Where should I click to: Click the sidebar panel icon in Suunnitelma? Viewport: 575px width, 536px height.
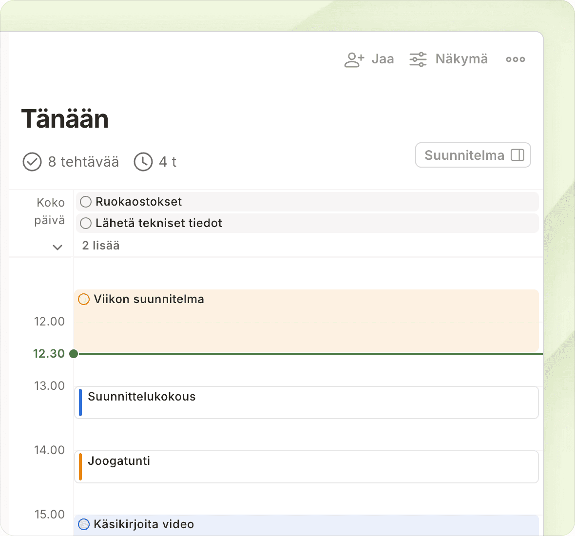517,155
